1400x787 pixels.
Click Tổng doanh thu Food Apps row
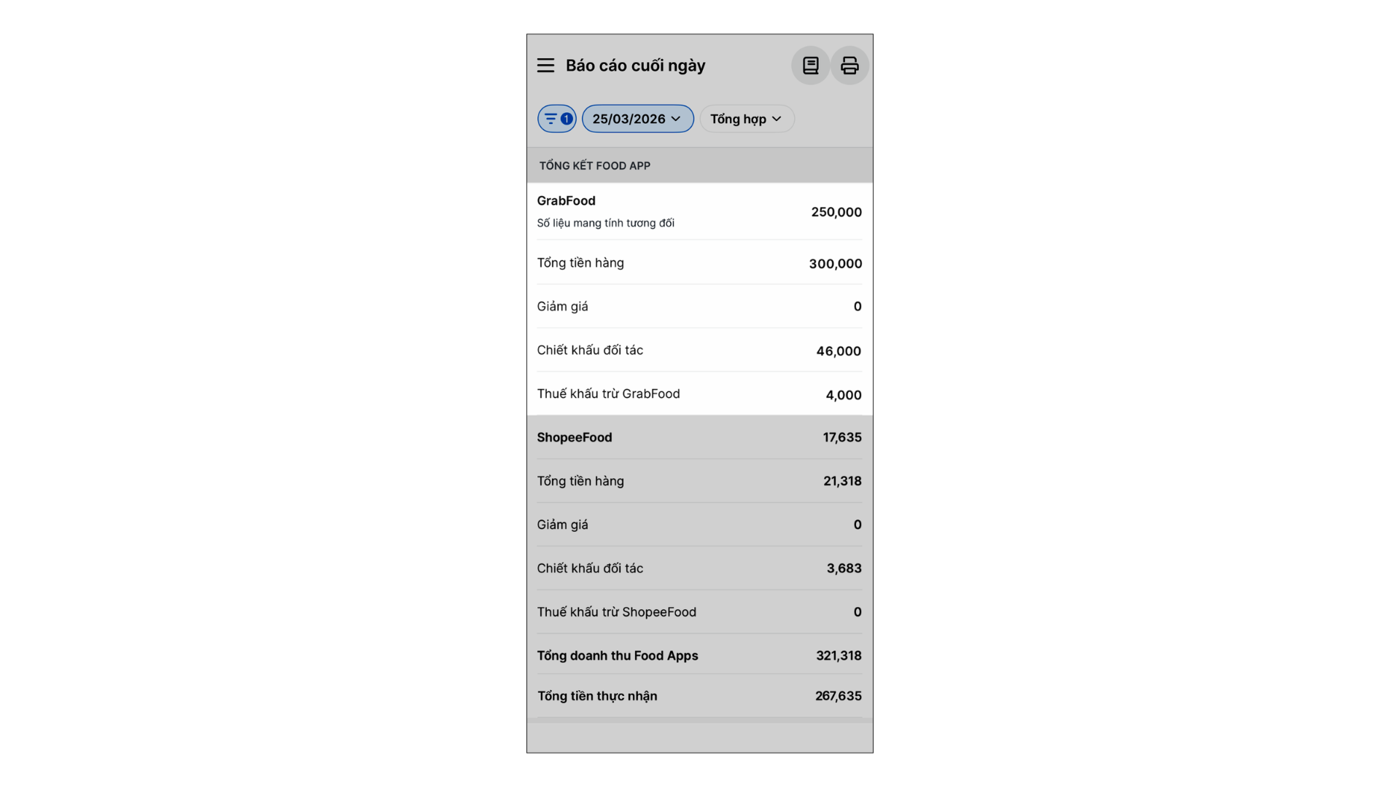pyautogui.click(x=699, y=656)
